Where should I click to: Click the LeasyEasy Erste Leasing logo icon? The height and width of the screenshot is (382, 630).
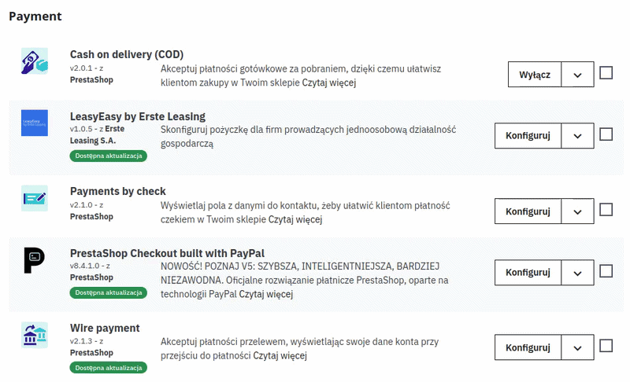(35, 123)
